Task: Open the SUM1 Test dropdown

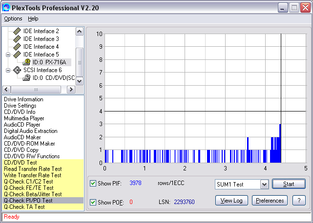Action: (264, 185)
